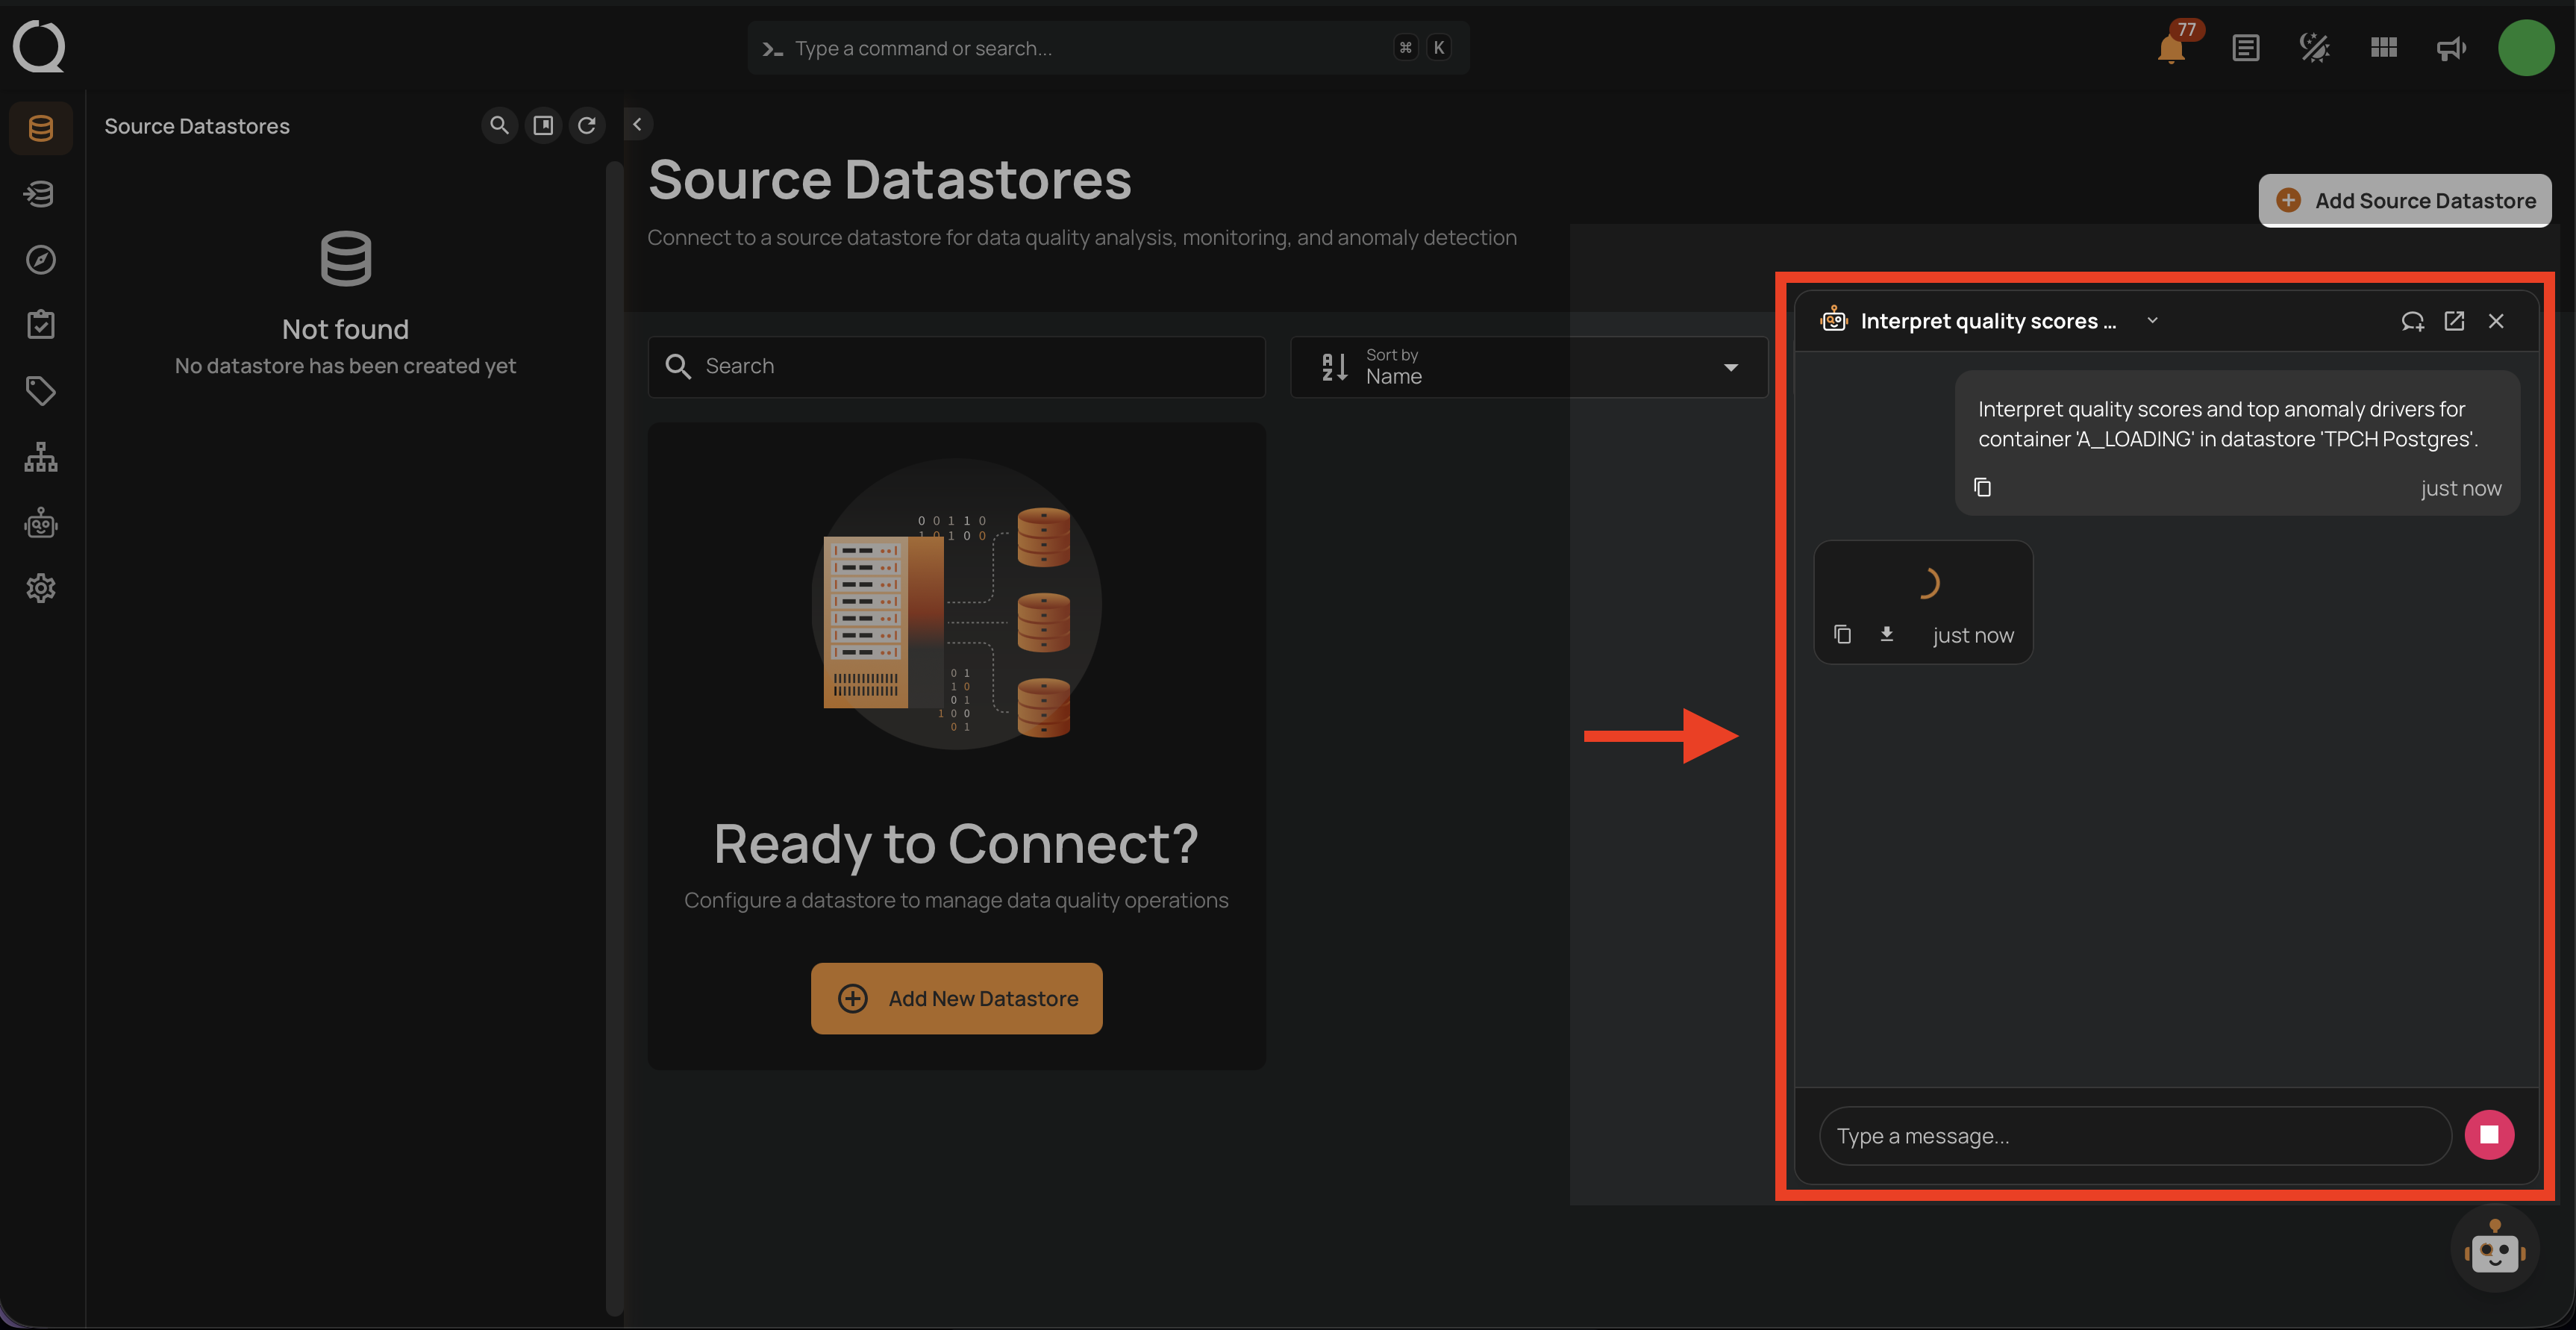Open the notifications bell icon
2576x1330 pixels.
click(x=2170, y=48)
